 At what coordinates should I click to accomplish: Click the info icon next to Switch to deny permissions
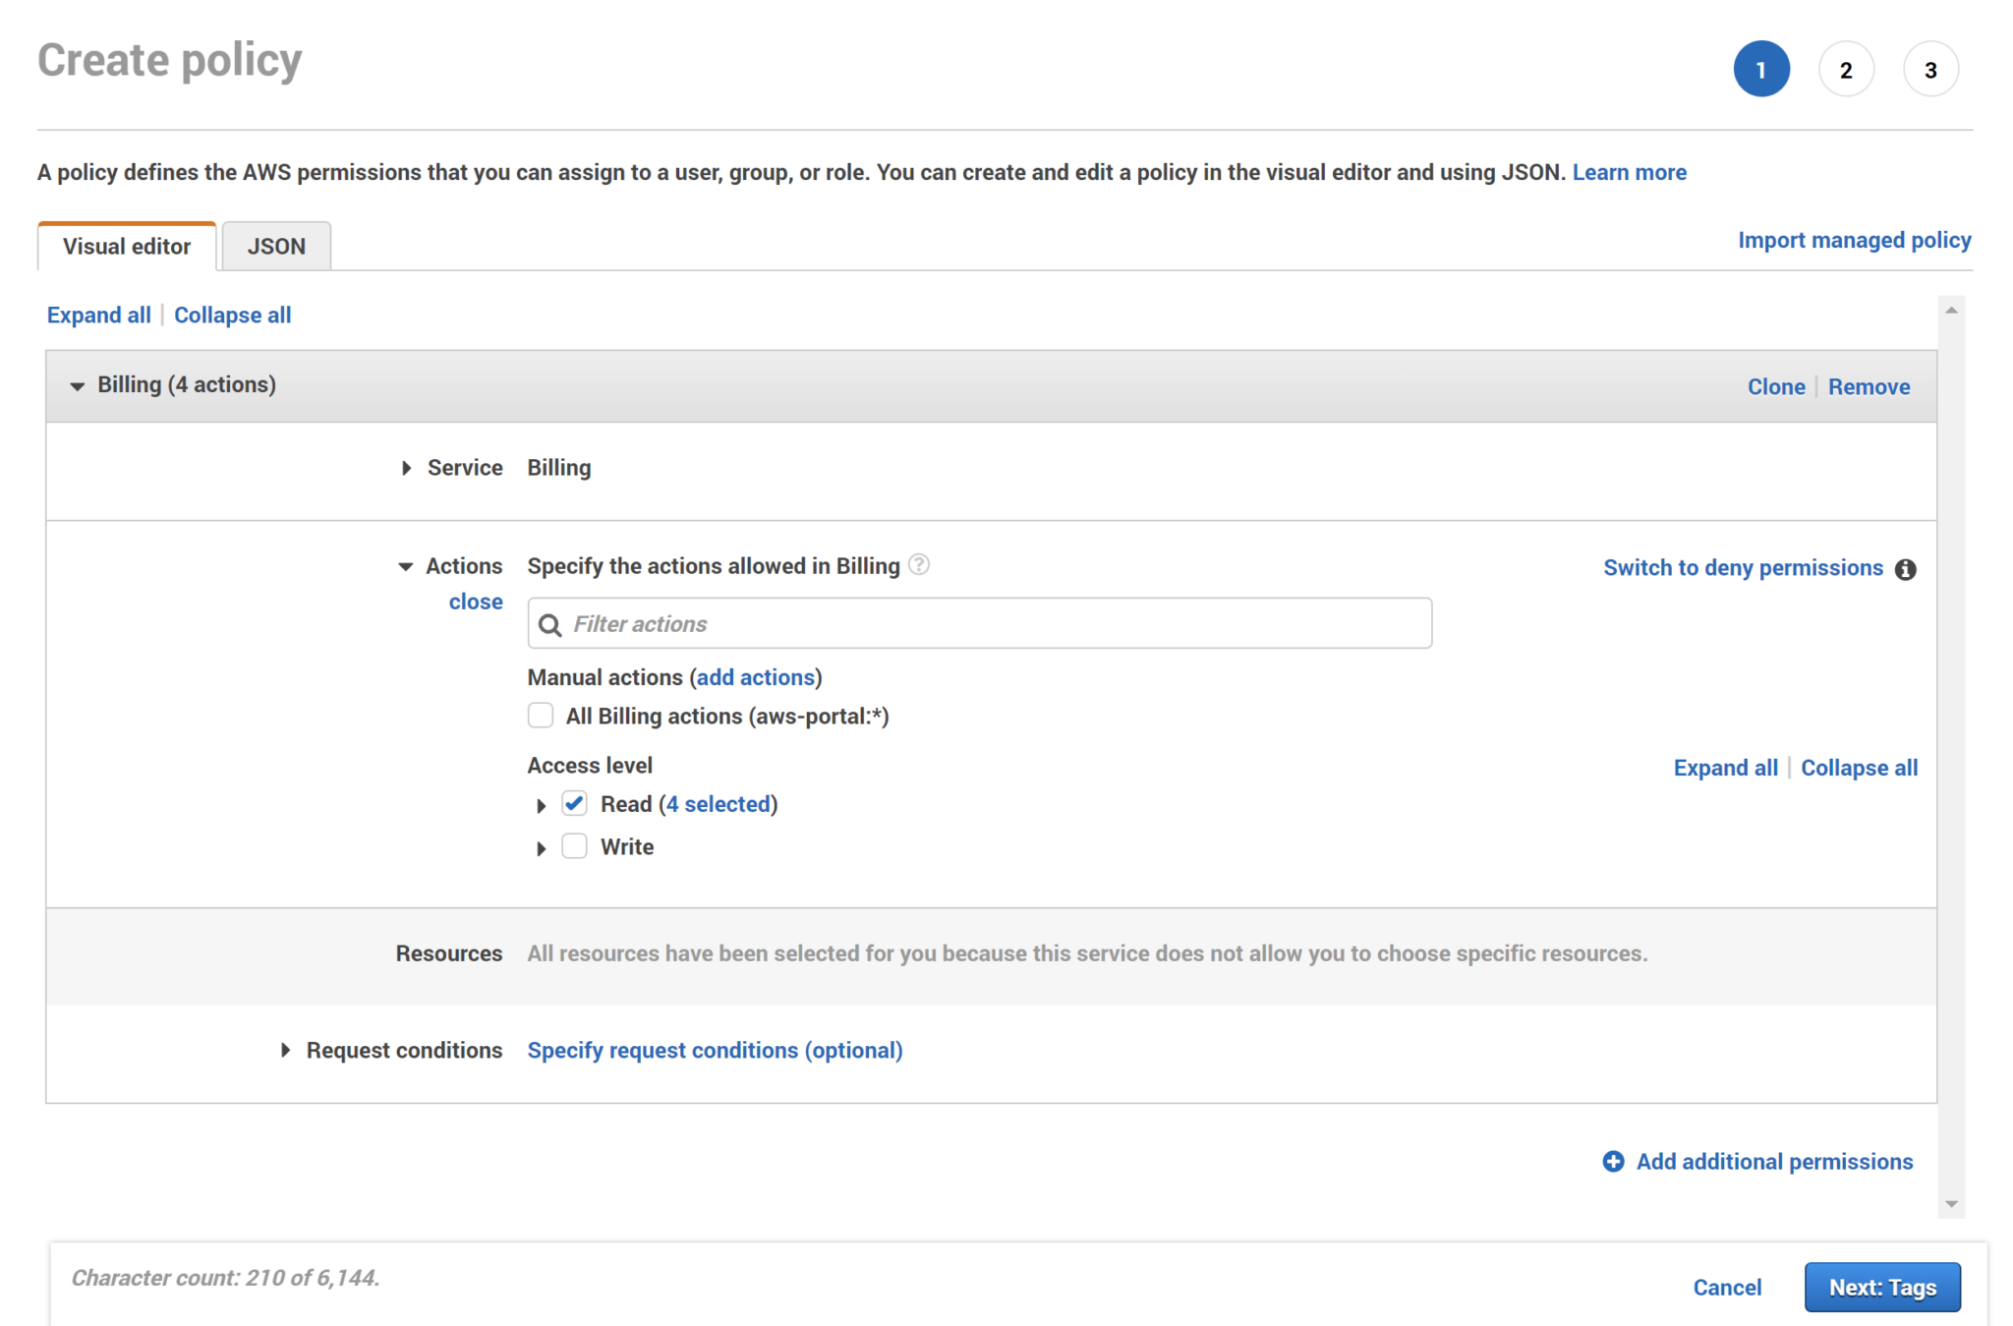(1906, 569)
